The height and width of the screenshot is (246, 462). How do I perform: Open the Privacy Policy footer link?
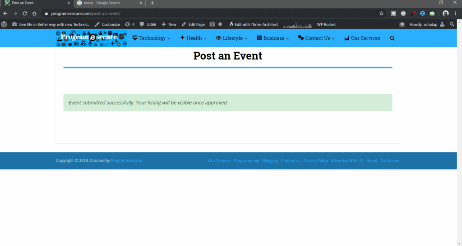point(315,161)
